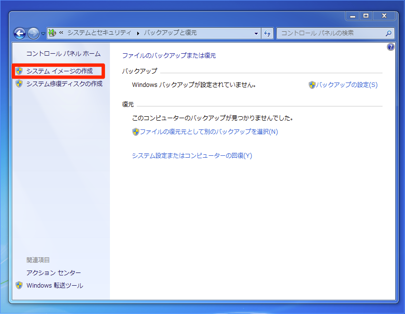
Task: Click shield icon beside システム修復ディスクの作成
Action: tap(19, 84)
